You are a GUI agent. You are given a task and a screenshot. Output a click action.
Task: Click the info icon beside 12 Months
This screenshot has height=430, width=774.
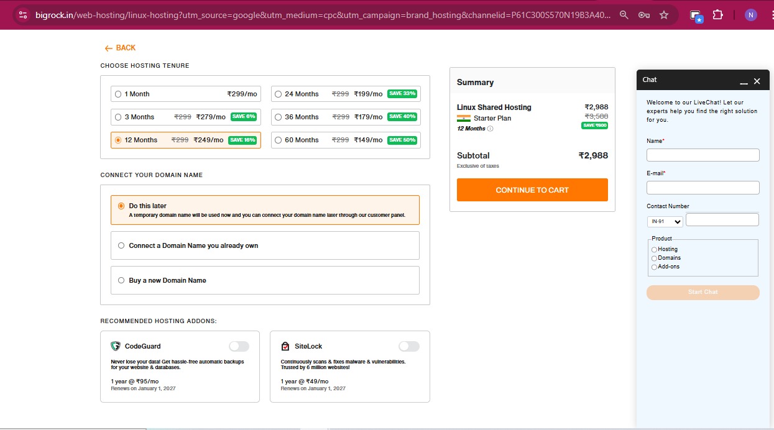(490, 129)
